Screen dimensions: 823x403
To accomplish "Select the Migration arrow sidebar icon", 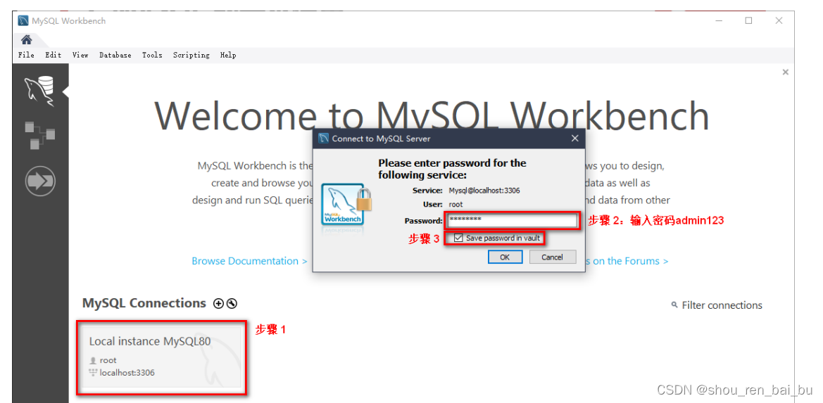I will click(40, 181).
